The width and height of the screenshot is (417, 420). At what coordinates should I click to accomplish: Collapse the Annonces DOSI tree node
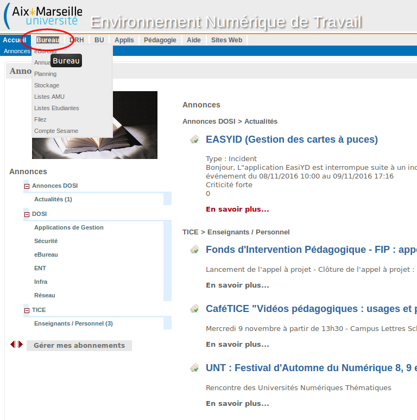pyautogui.click(x=27, y=186)
